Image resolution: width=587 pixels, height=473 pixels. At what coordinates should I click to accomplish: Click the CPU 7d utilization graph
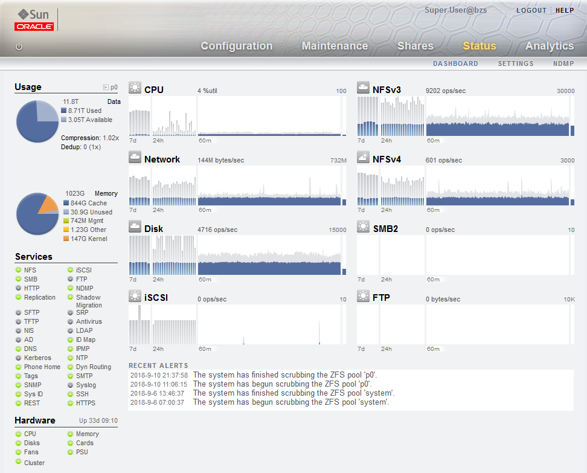140,116
